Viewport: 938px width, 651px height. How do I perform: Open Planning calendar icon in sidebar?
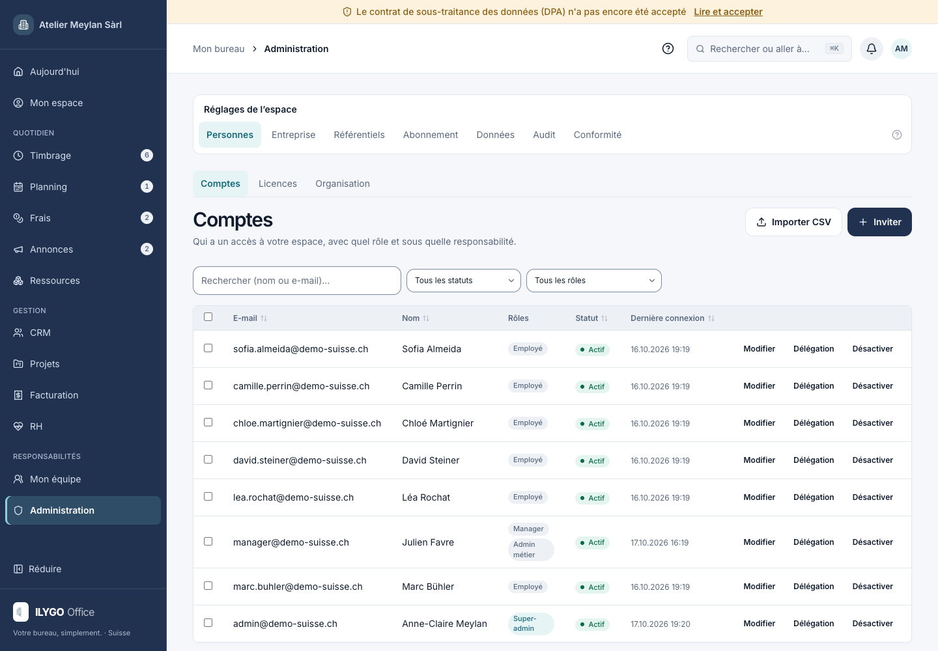tap(18, 187)
